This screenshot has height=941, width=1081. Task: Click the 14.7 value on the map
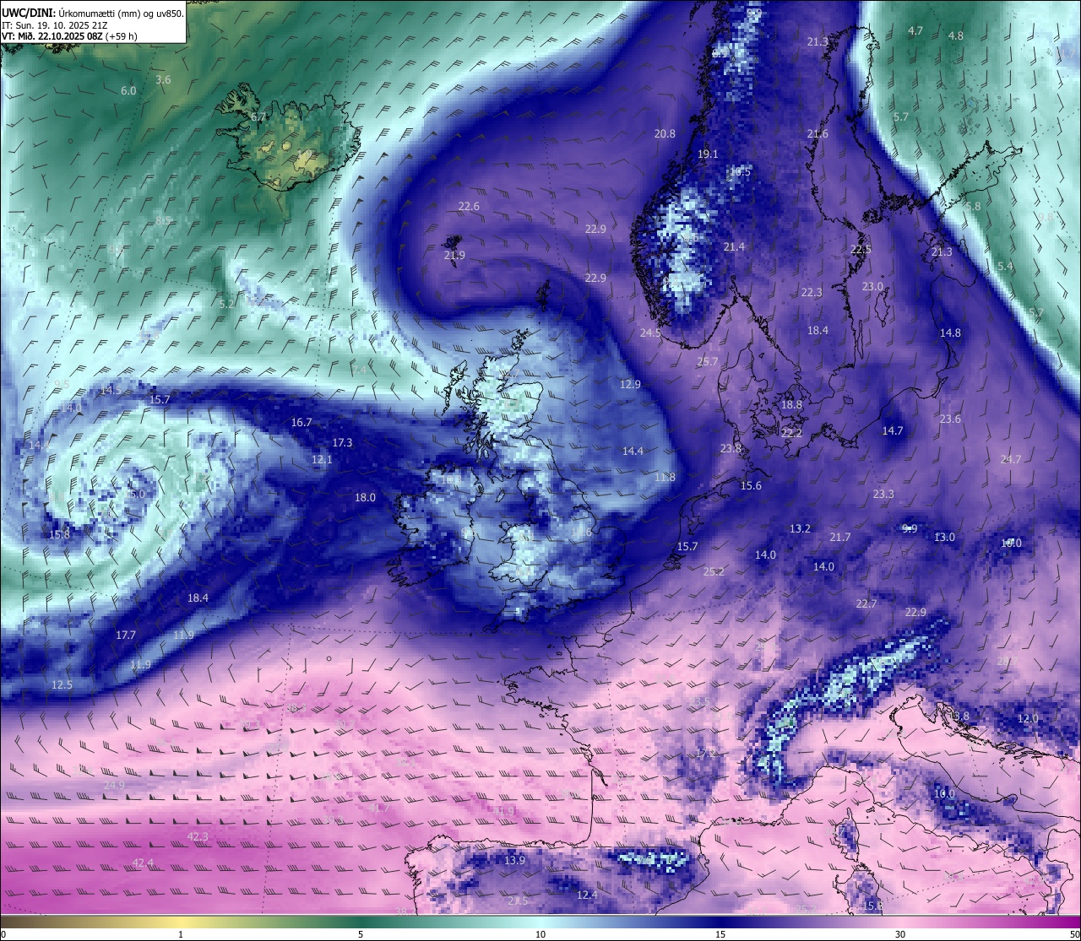[x=893, y=431]
